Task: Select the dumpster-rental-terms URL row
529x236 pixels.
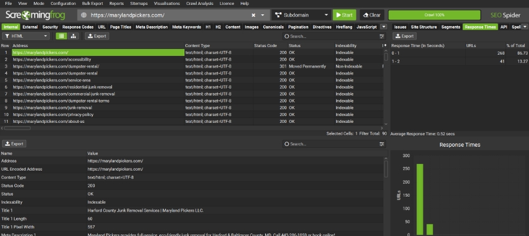Action: coord(192,101)
